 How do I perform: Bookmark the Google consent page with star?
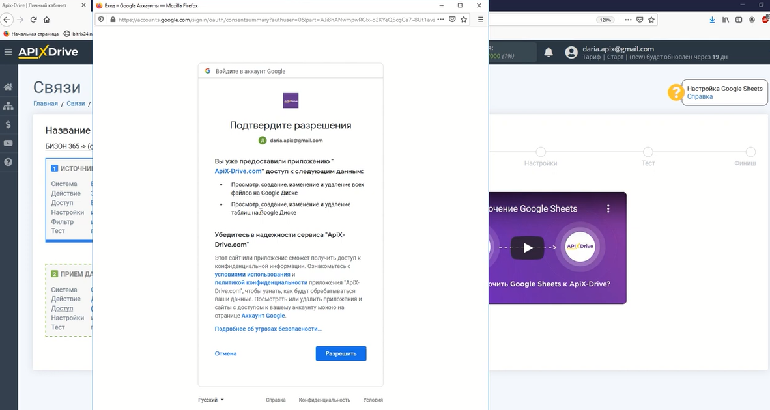click(464, 20)
